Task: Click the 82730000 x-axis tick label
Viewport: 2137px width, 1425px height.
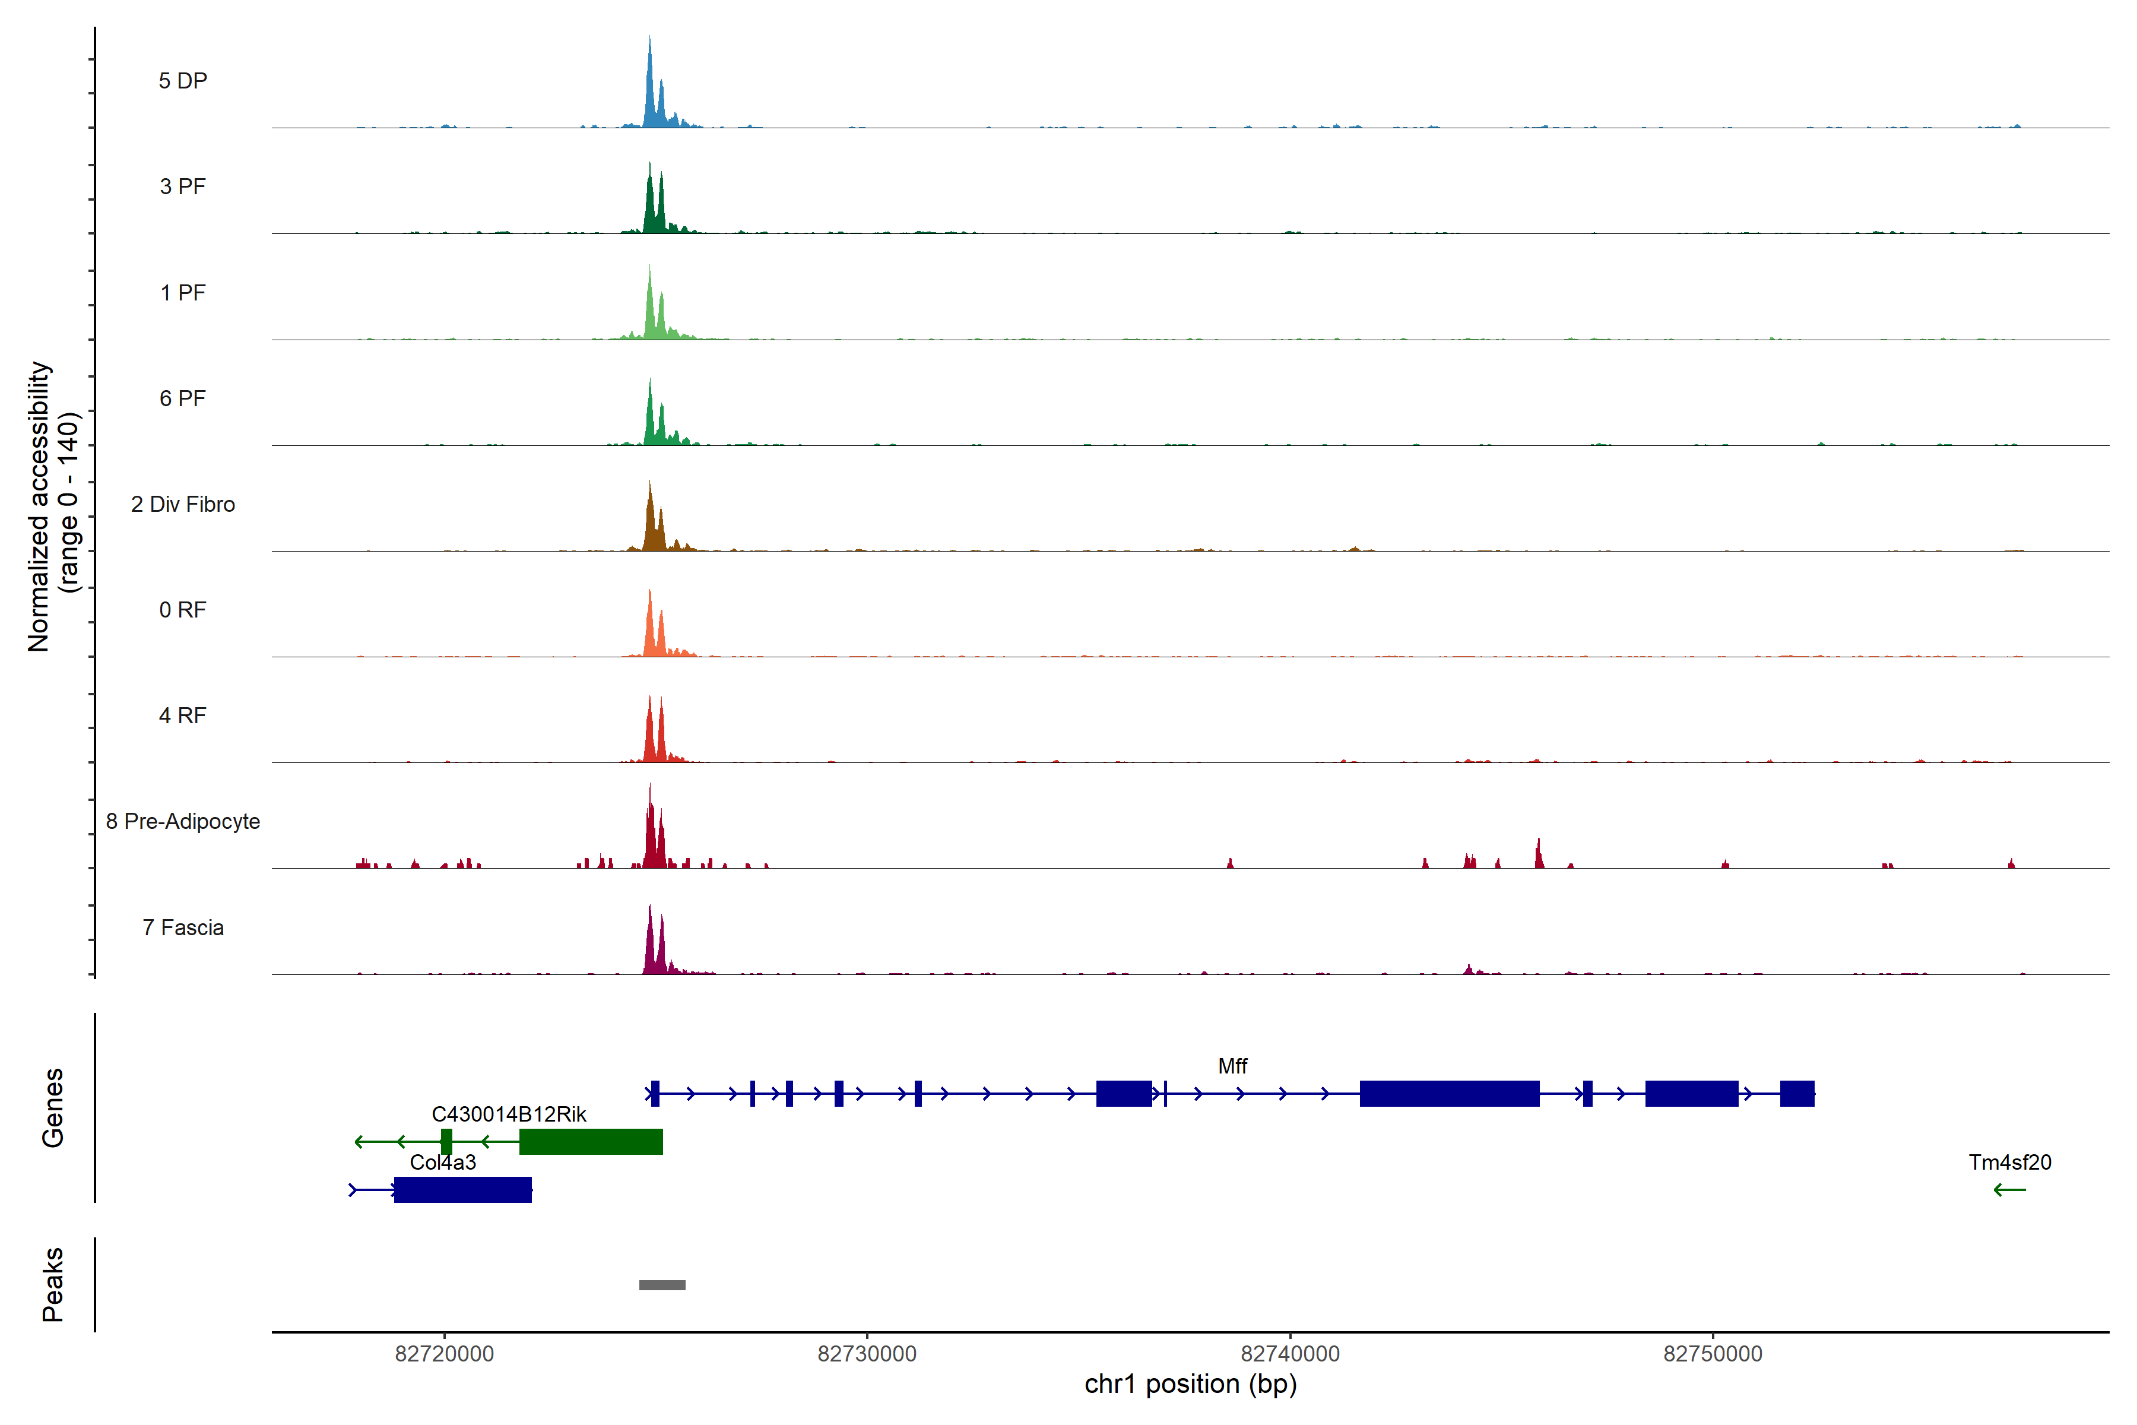Action: tap(867, 1353)
